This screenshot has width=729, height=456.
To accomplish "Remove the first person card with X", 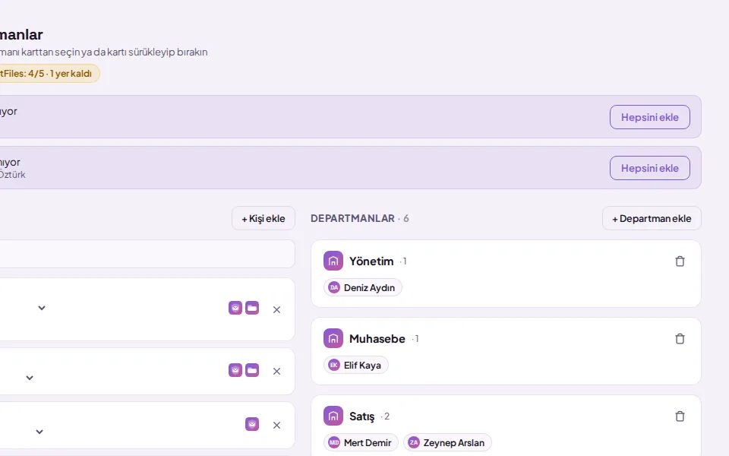I will 276,310.
